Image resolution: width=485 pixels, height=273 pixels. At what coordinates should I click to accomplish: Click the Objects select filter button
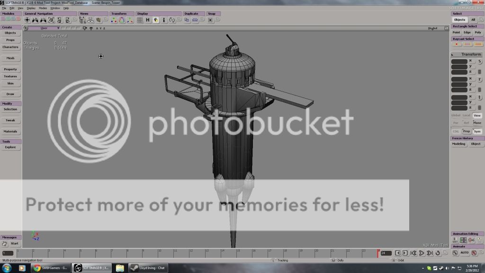pos(459,19)
